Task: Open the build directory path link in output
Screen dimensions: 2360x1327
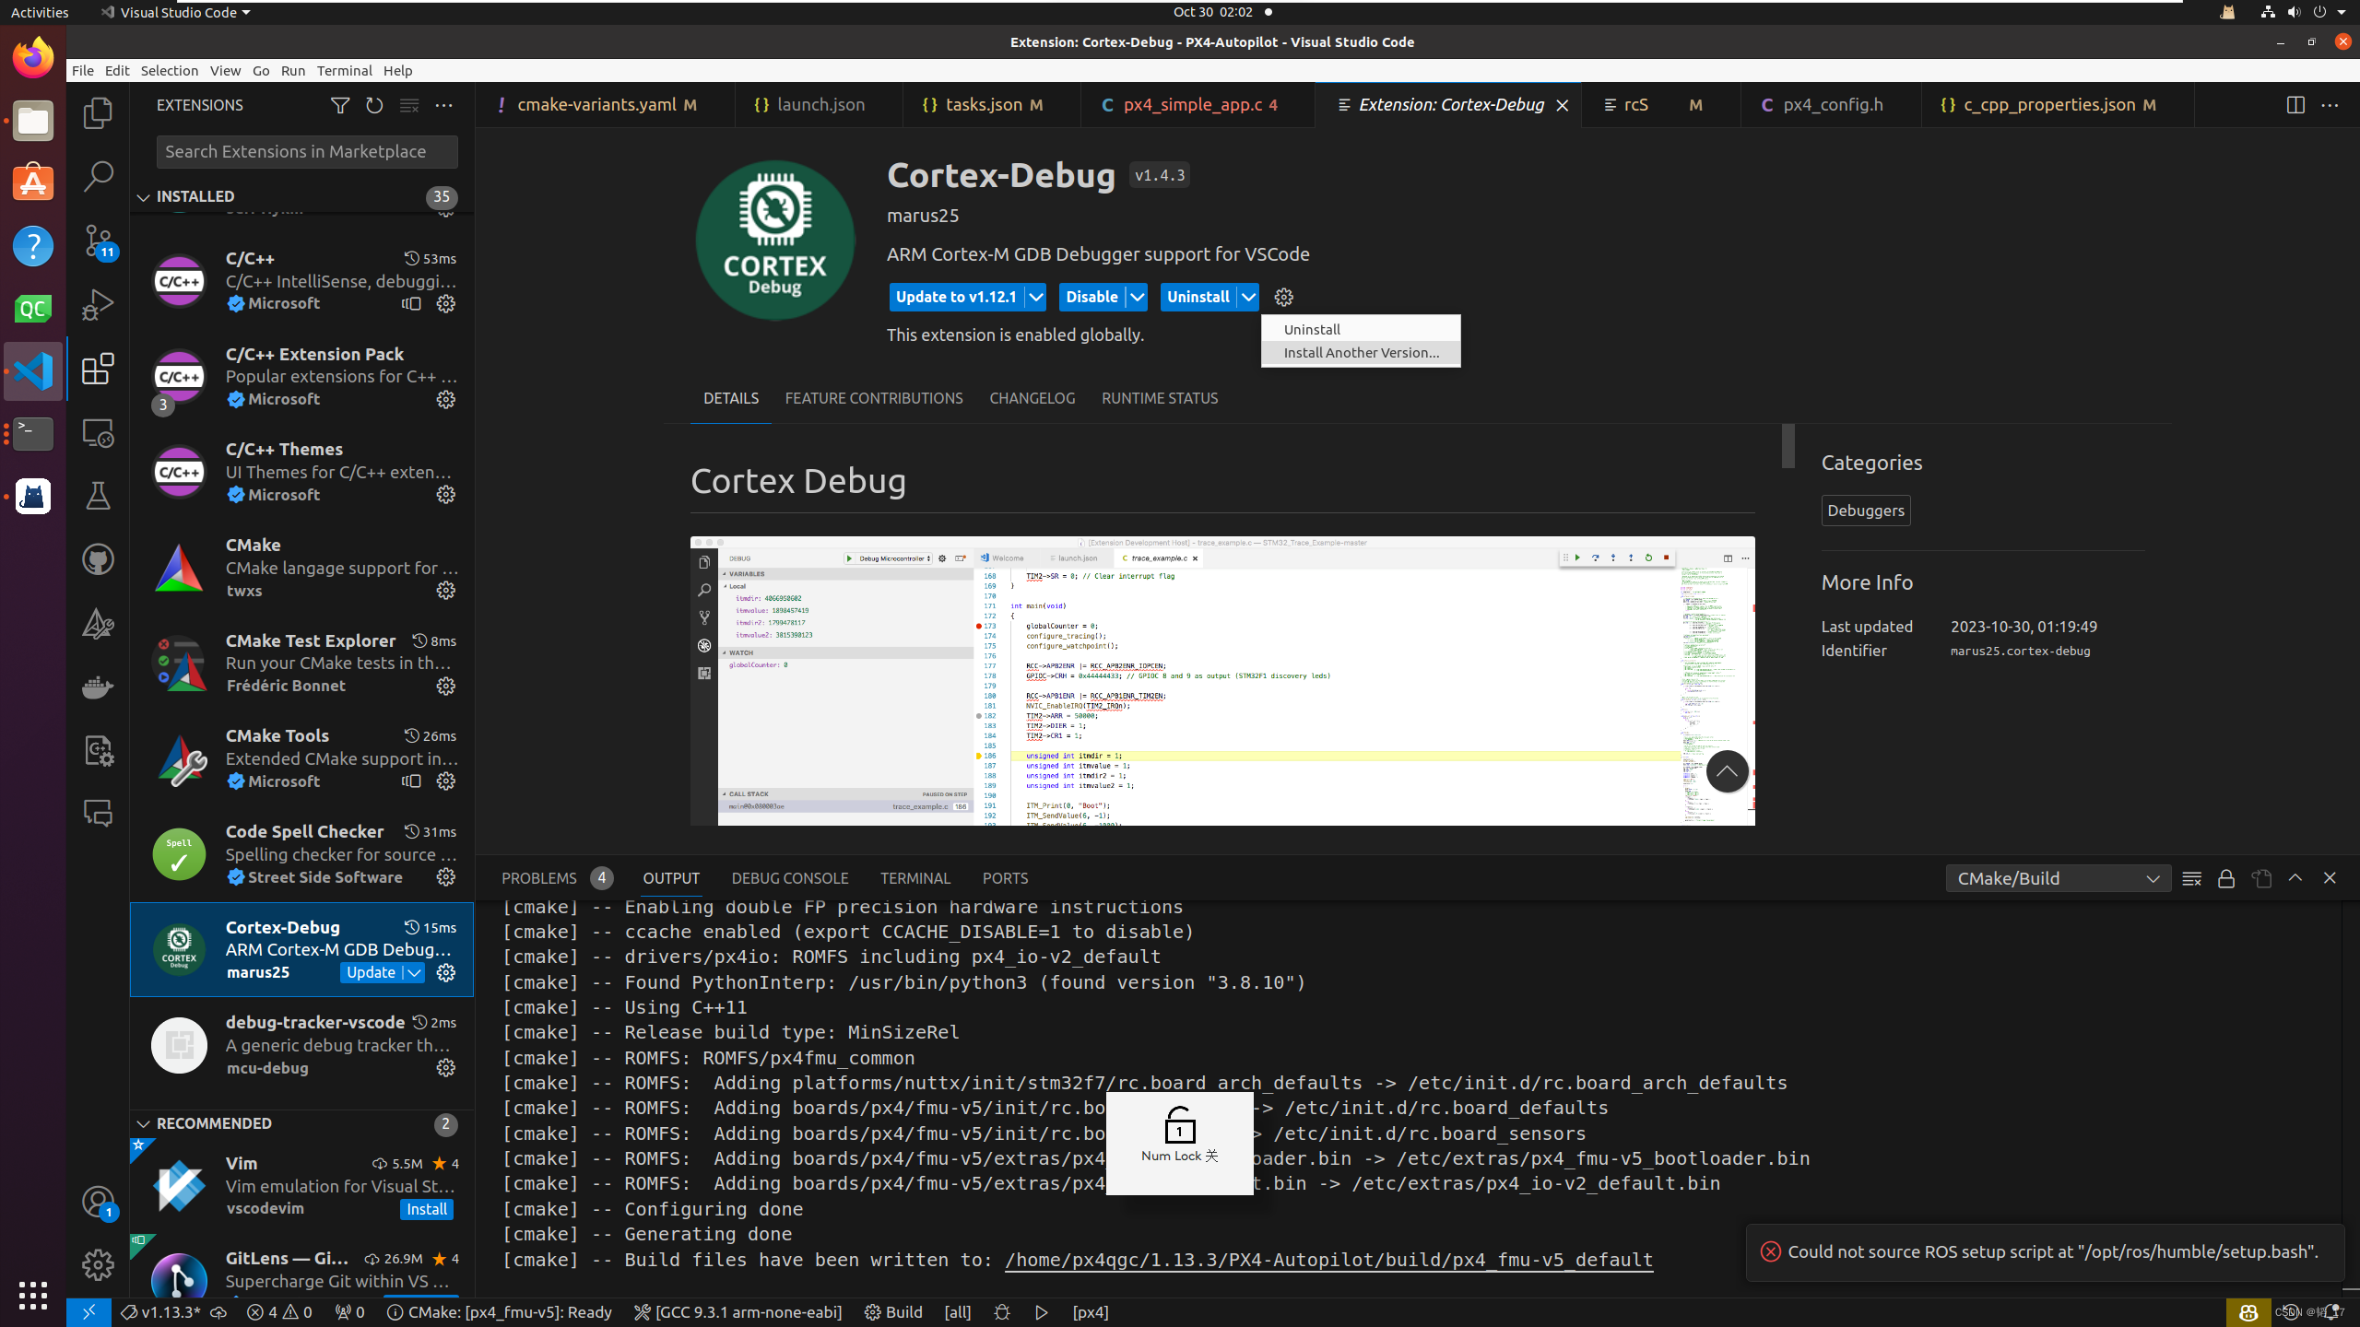Action: [1328, 1260]
